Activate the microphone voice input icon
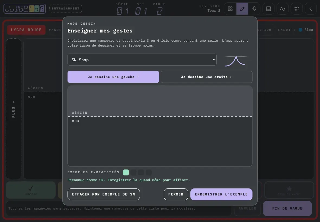The height and width of the screenshot is (222, 320). (254, 9)
